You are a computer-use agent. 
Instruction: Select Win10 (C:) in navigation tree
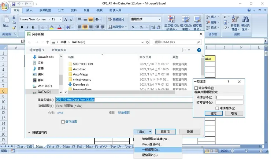45,86
